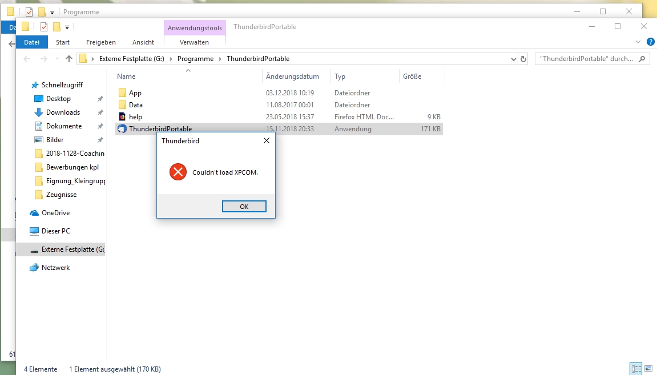Image resolution: width=657 pixels, height=375 pixels.
Task: Sort by Typ column header
Action: 340,76
